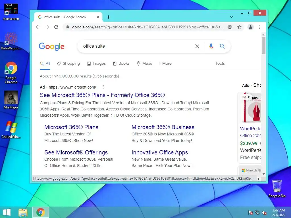Open File Explorer from the taskbar

click(23, 212)
